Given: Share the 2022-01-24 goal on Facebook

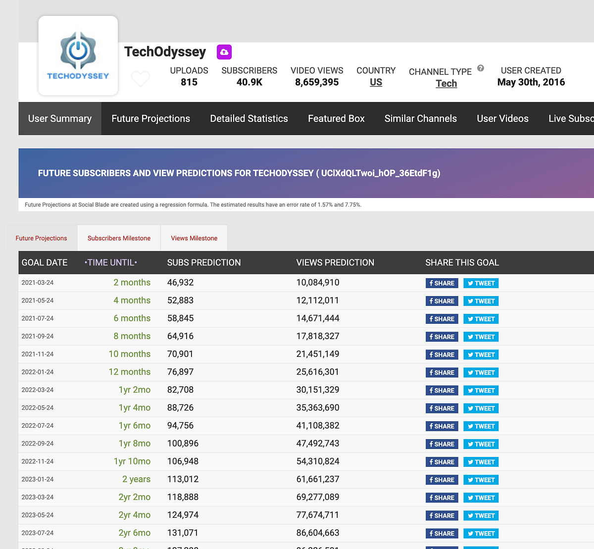Looking at the screenshot, I should (442, 372).
